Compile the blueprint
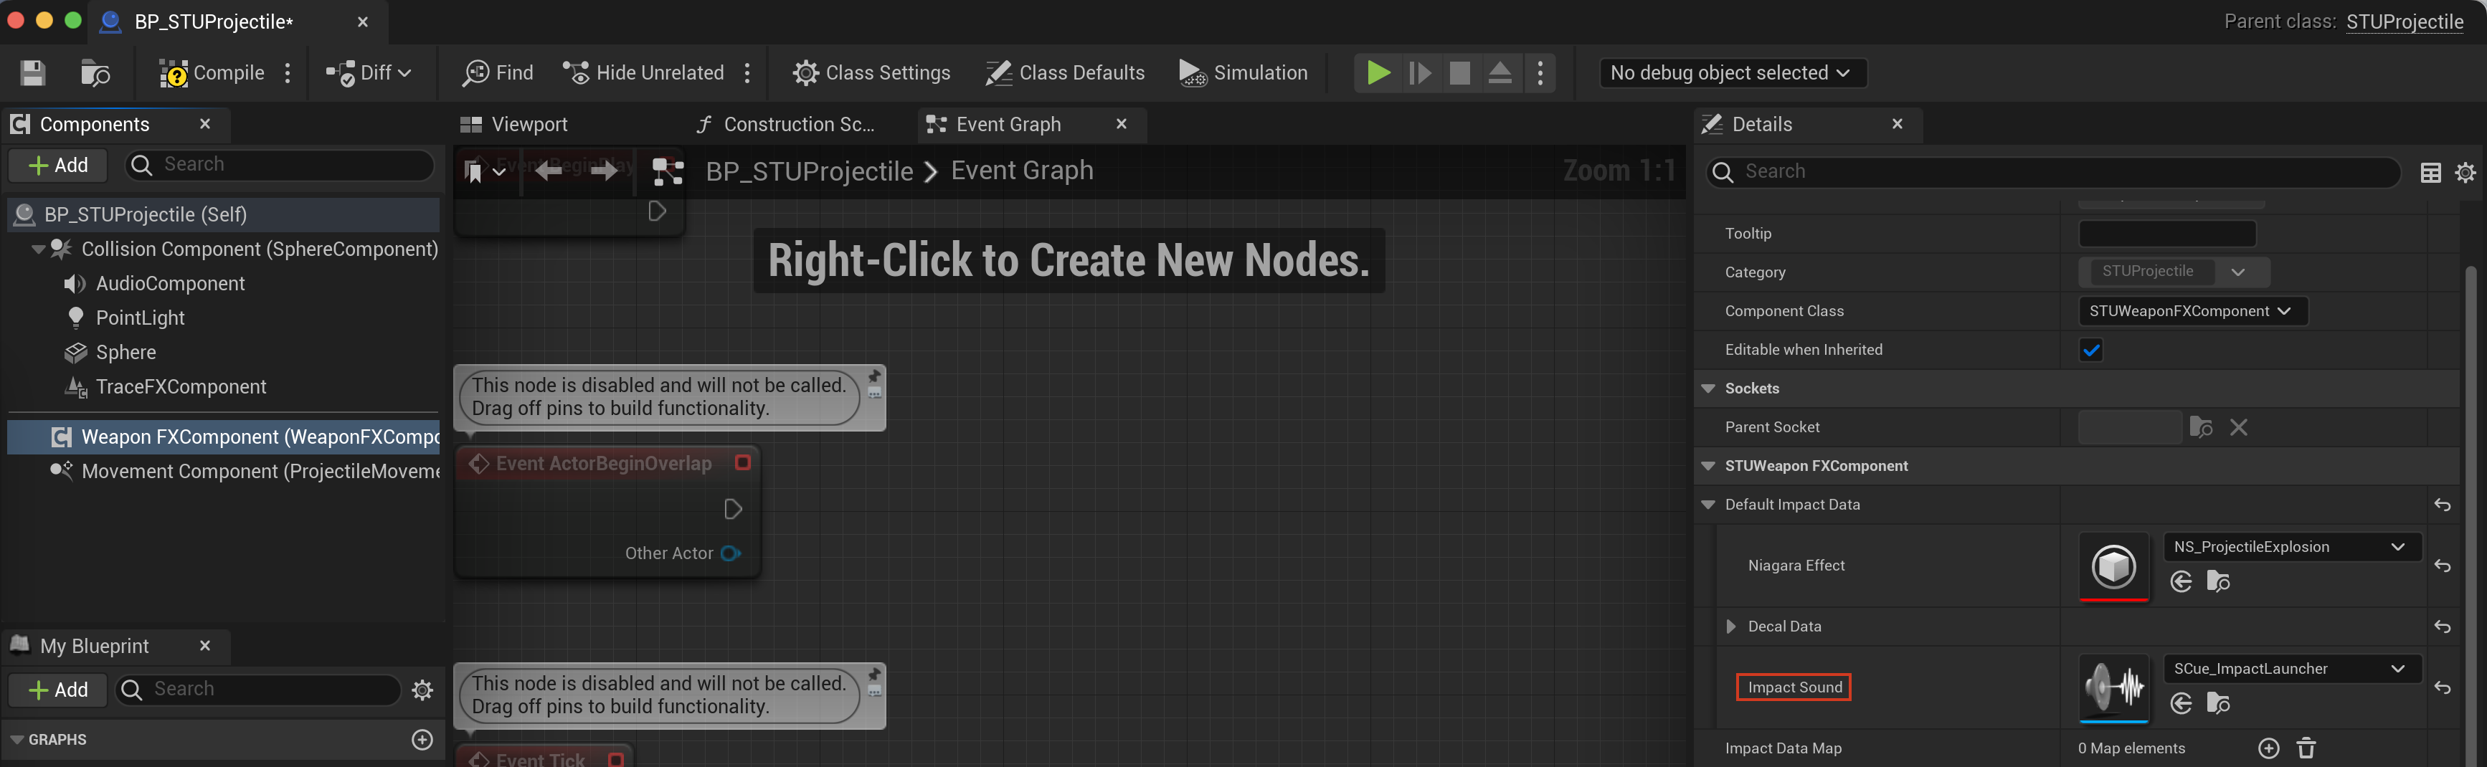2487x767 pixels. pos(212,73)
